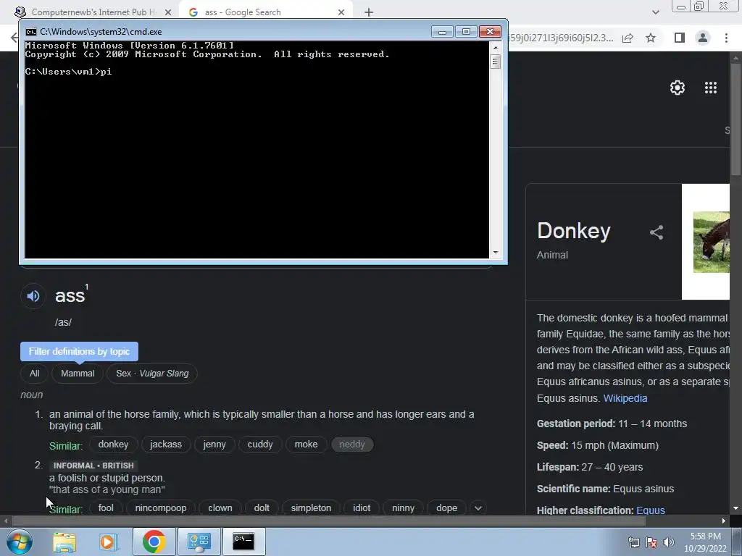Click the dope synonym chip
742x556 pixels.
[446, 507]
